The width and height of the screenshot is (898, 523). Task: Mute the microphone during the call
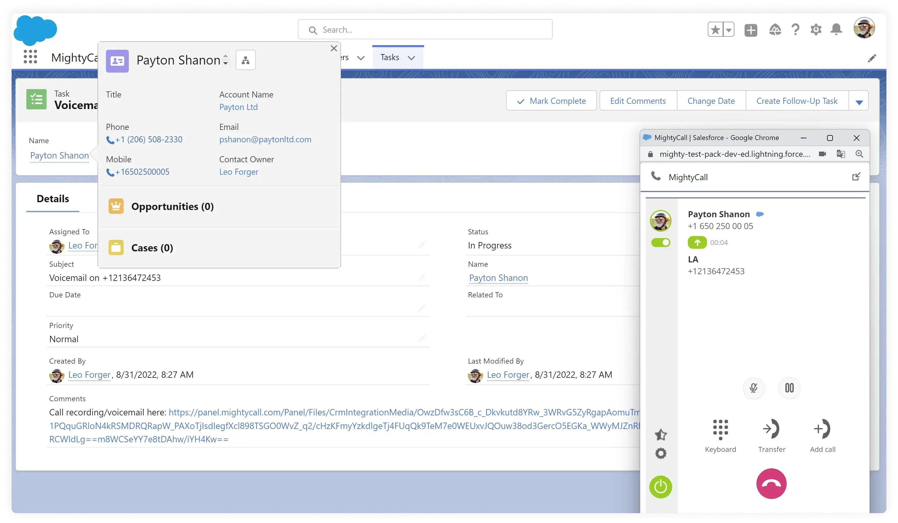tap(754, 388)
